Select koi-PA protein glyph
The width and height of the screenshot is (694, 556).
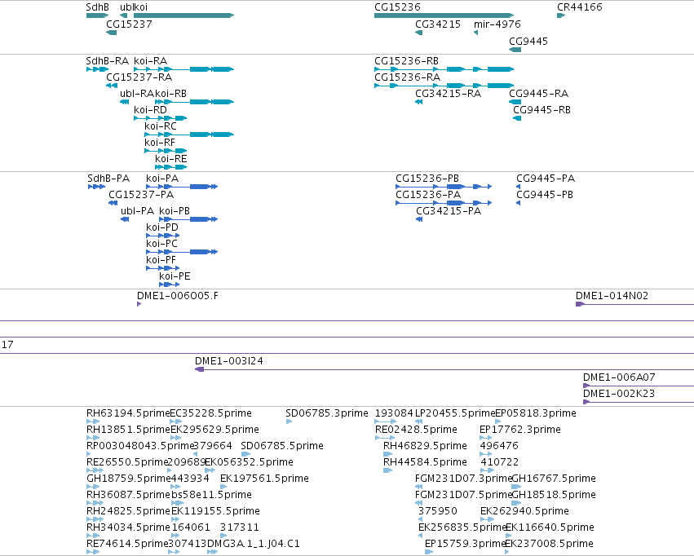point(182,187)
